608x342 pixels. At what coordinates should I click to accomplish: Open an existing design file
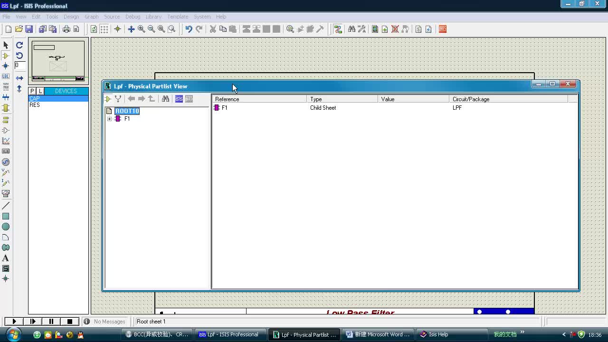[x=19, y=29]
